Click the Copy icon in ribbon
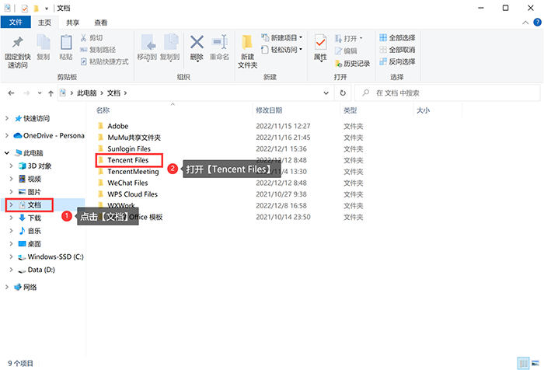544x370 pixels. click(x=44, y=43)
